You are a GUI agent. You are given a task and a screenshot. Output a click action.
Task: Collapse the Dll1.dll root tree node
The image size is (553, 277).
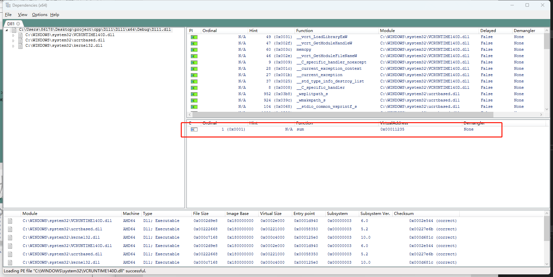(7, 30)
